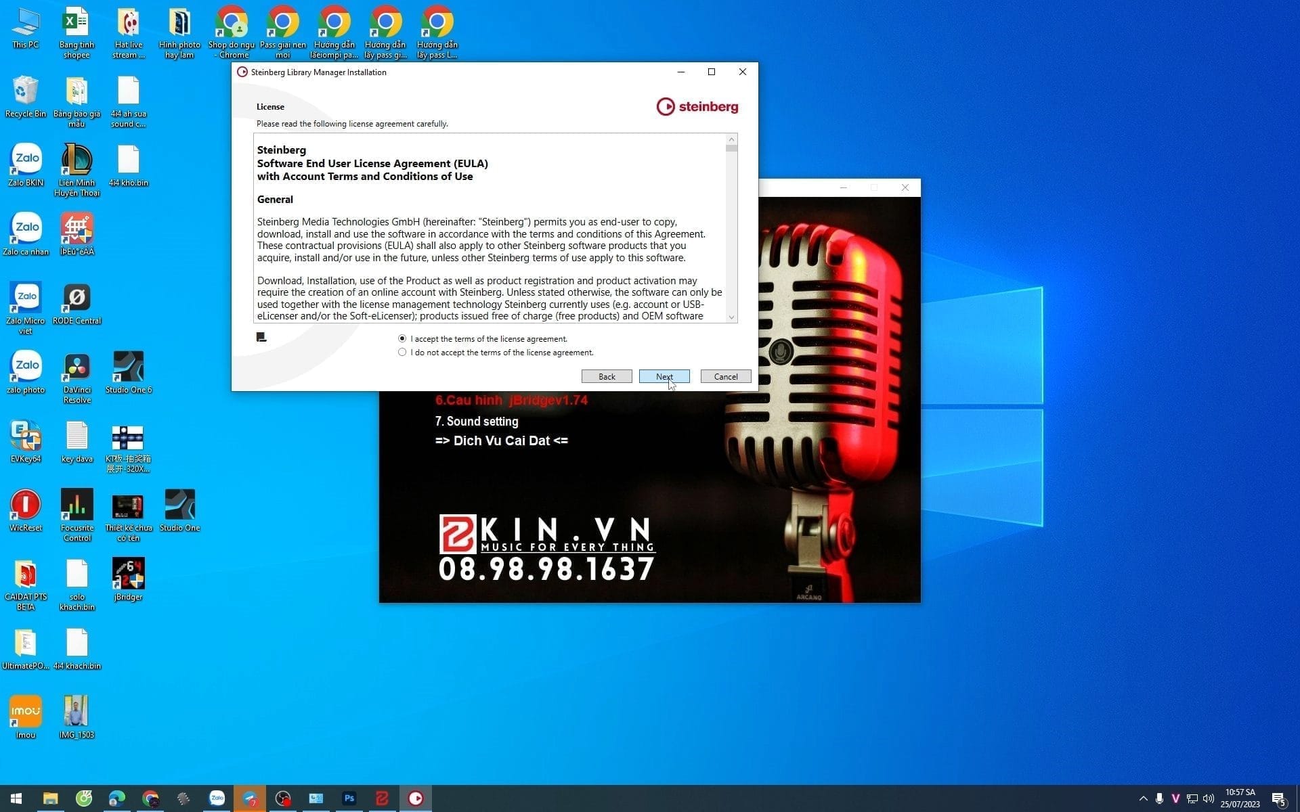Open the Start menu
The width and height of the screenshot is (1300, 812).
[15, 798]
